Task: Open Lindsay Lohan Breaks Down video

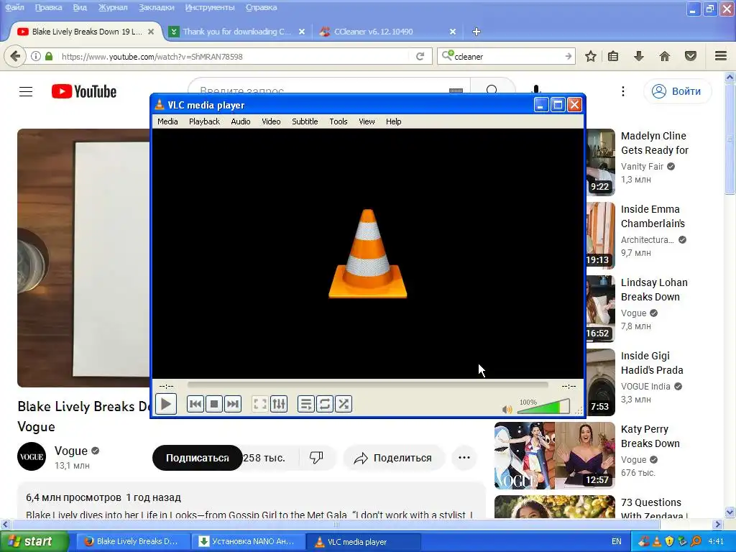Action: 654,290
